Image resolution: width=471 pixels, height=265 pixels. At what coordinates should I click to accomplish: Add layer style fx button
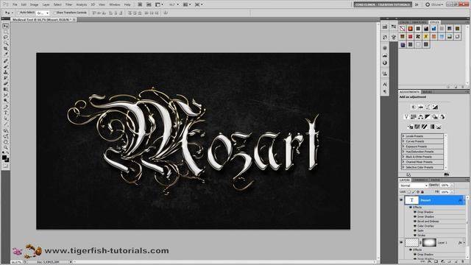tap(430, 262)
